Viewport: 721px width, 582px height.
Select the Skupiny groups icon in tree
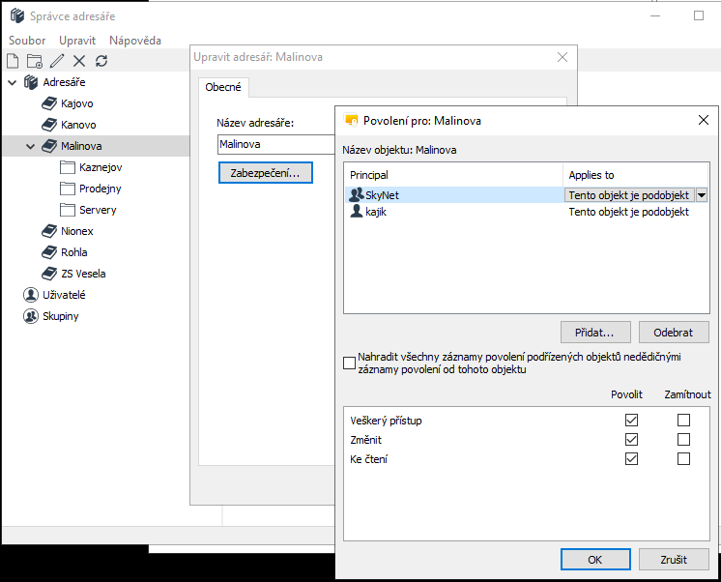30,316
